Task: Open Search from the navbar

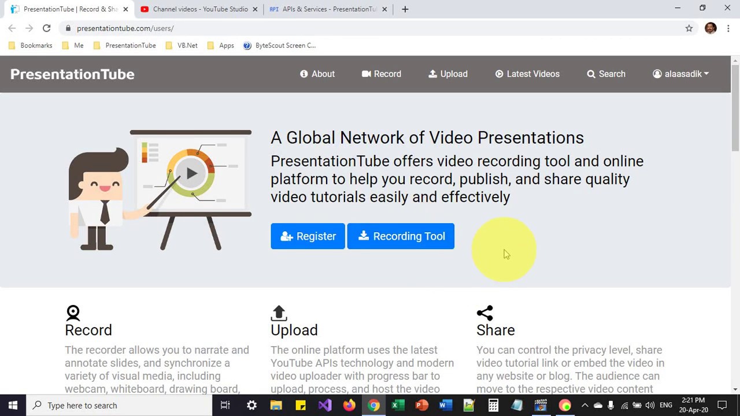Action: (606, 74)
